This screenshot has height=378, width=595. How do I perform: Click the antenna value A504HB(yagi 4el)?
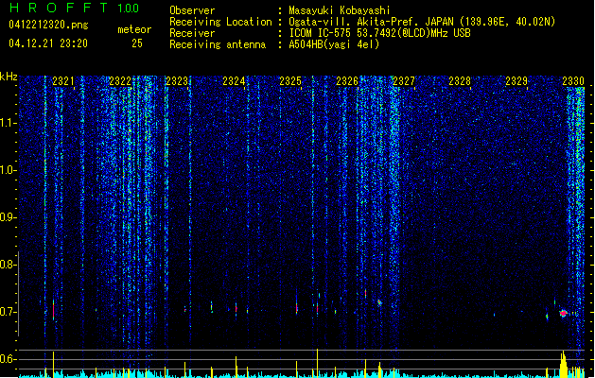tap(334, 44)
